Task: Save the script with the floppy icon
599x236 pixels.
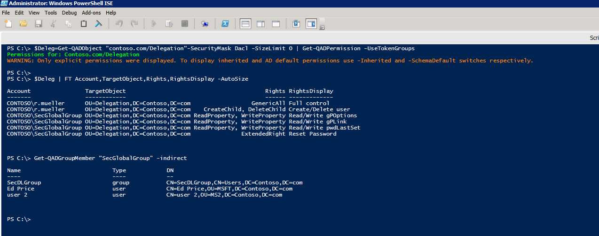Action: coord(39,23)
